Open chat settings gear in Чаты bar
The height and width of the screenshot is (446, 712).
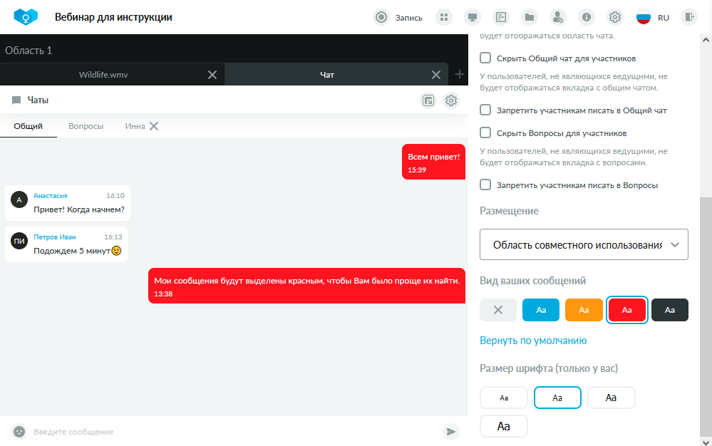point(451,100)
